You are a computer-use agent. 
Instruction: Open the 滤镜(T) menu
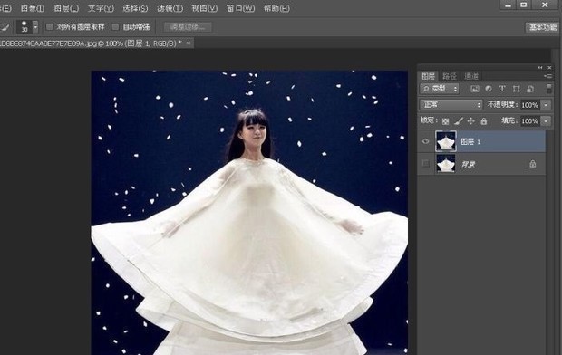click(x=170, y=8)
